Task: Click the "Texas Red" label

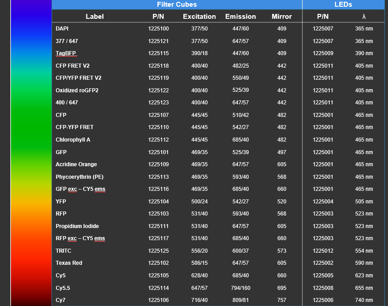Action: click(69, 263)
